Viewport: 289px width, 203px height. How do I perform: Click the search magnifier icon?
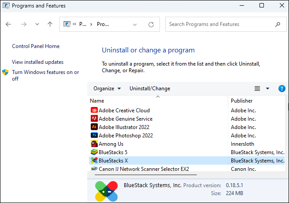[278, 24]
